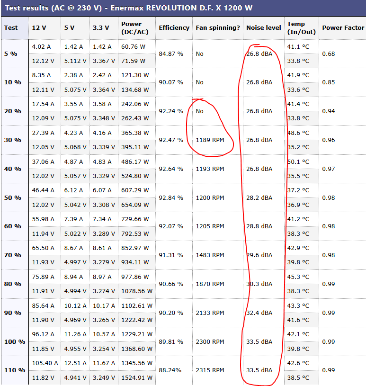Click the 5.112 V voltage cell
The image size is (366, 386).
pyautogui.click(x=75, y=61)
